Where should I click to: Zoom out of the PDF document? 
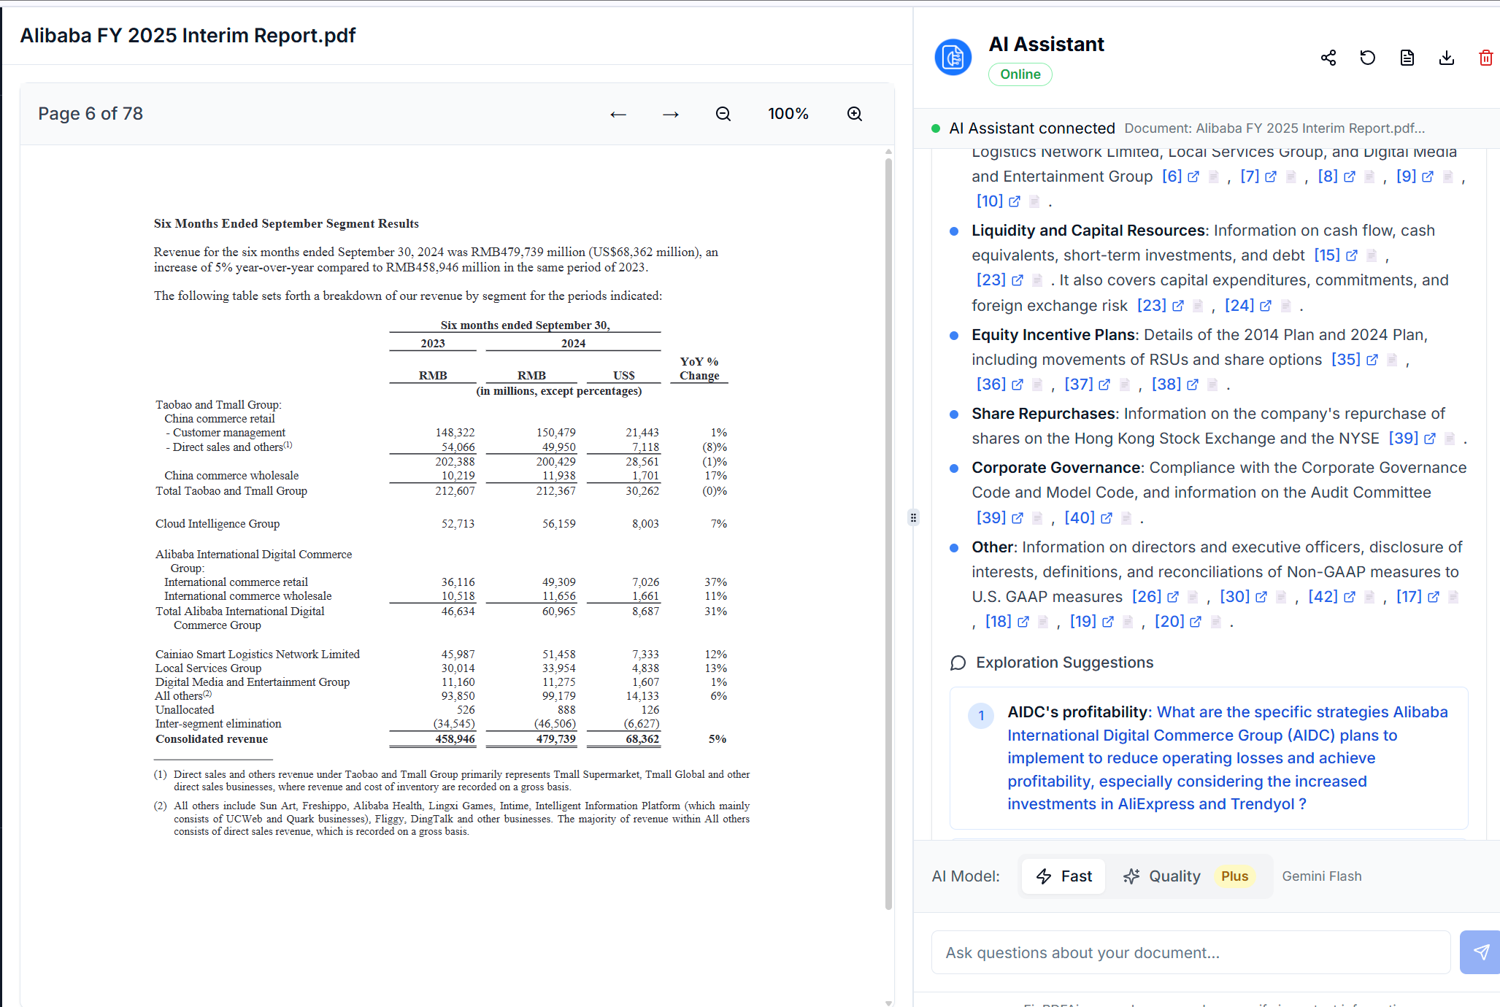[723, 114]
